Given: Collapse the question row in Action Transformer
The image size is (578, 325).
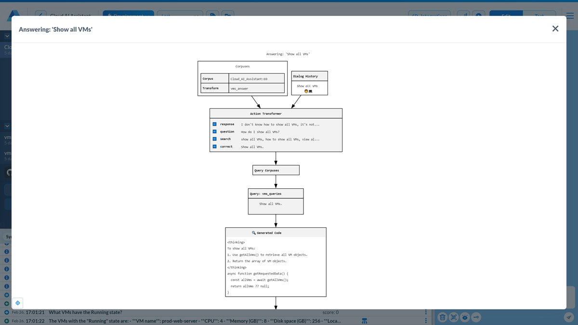Looking at the screenshot, I should (214, 131).
